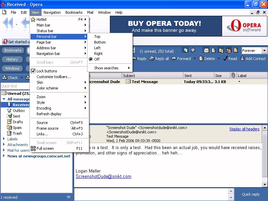Screen dimensions: 268x201
Task: Expand the Attachments tree node
Action: click(x=4, y=144)
